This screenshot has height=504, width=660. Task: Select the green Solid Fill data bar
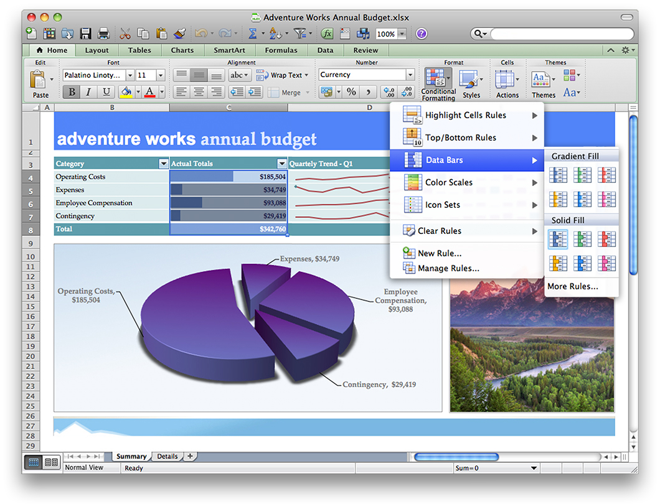582,239
